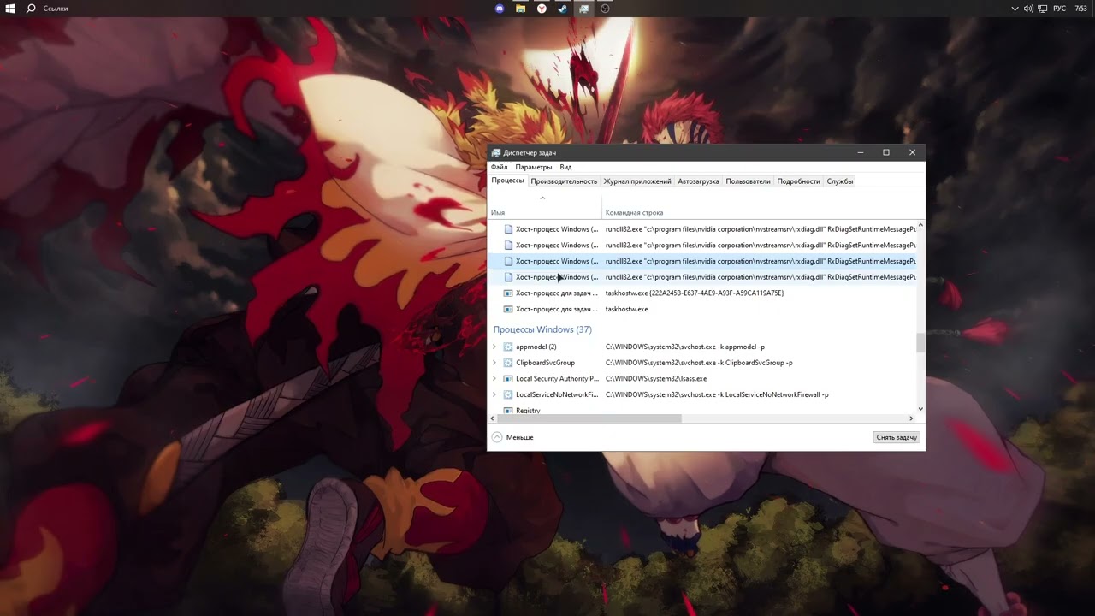The width and height of the screenshot is (1095, 616).
Task: Click the Windows Start button
Action: [10, 9]
